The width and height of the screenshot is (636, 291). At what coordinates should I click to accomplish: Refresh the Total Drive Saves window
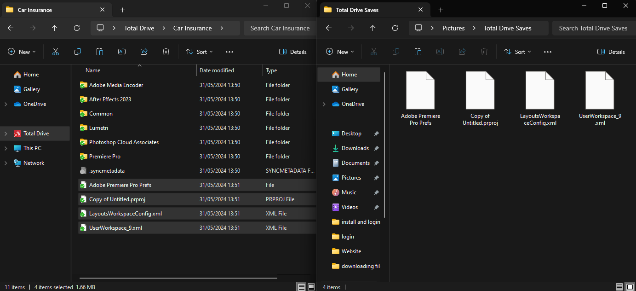395,28
